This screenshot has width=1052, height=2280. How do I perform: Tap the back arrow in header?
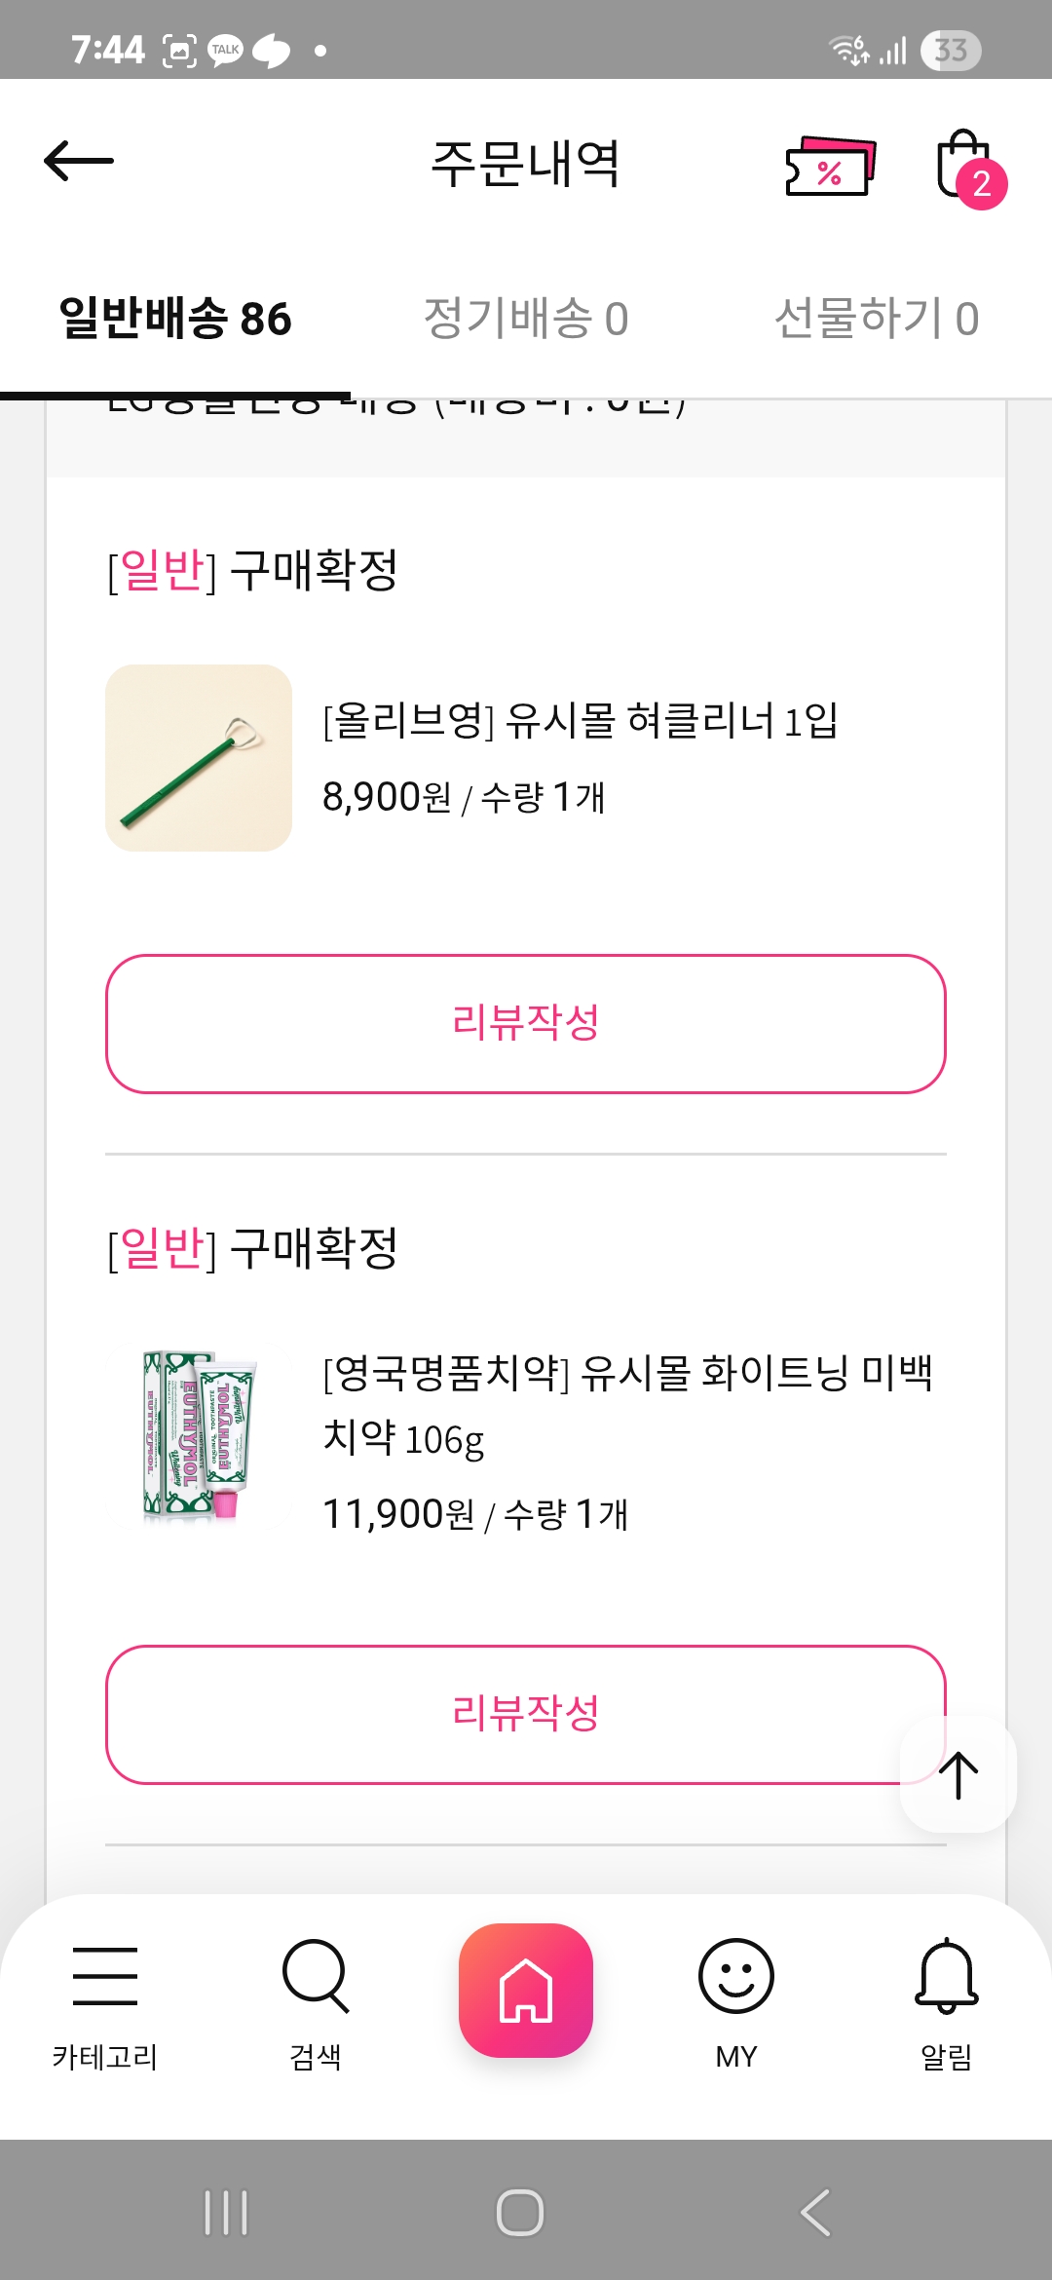(79, 161)
